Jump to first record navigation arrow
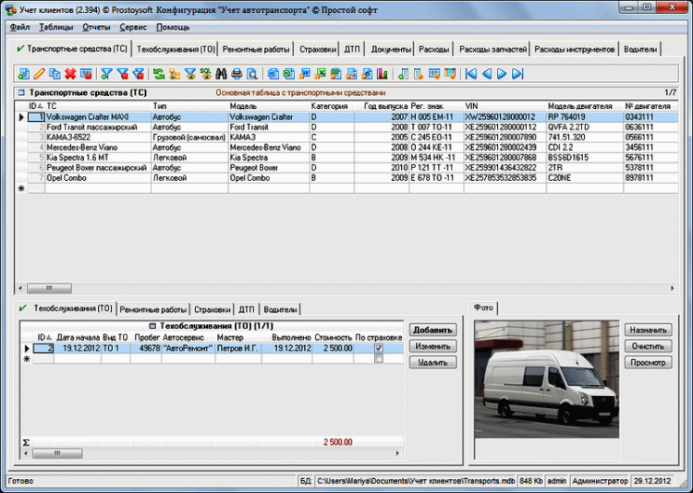Viewport: 693px width, 493px height. 472,74
